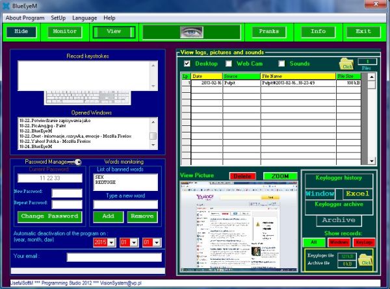The width and height of the screenshot is (390, 289).
Task: Select banned word REDTUGE in list
Action: coord(105,182)
